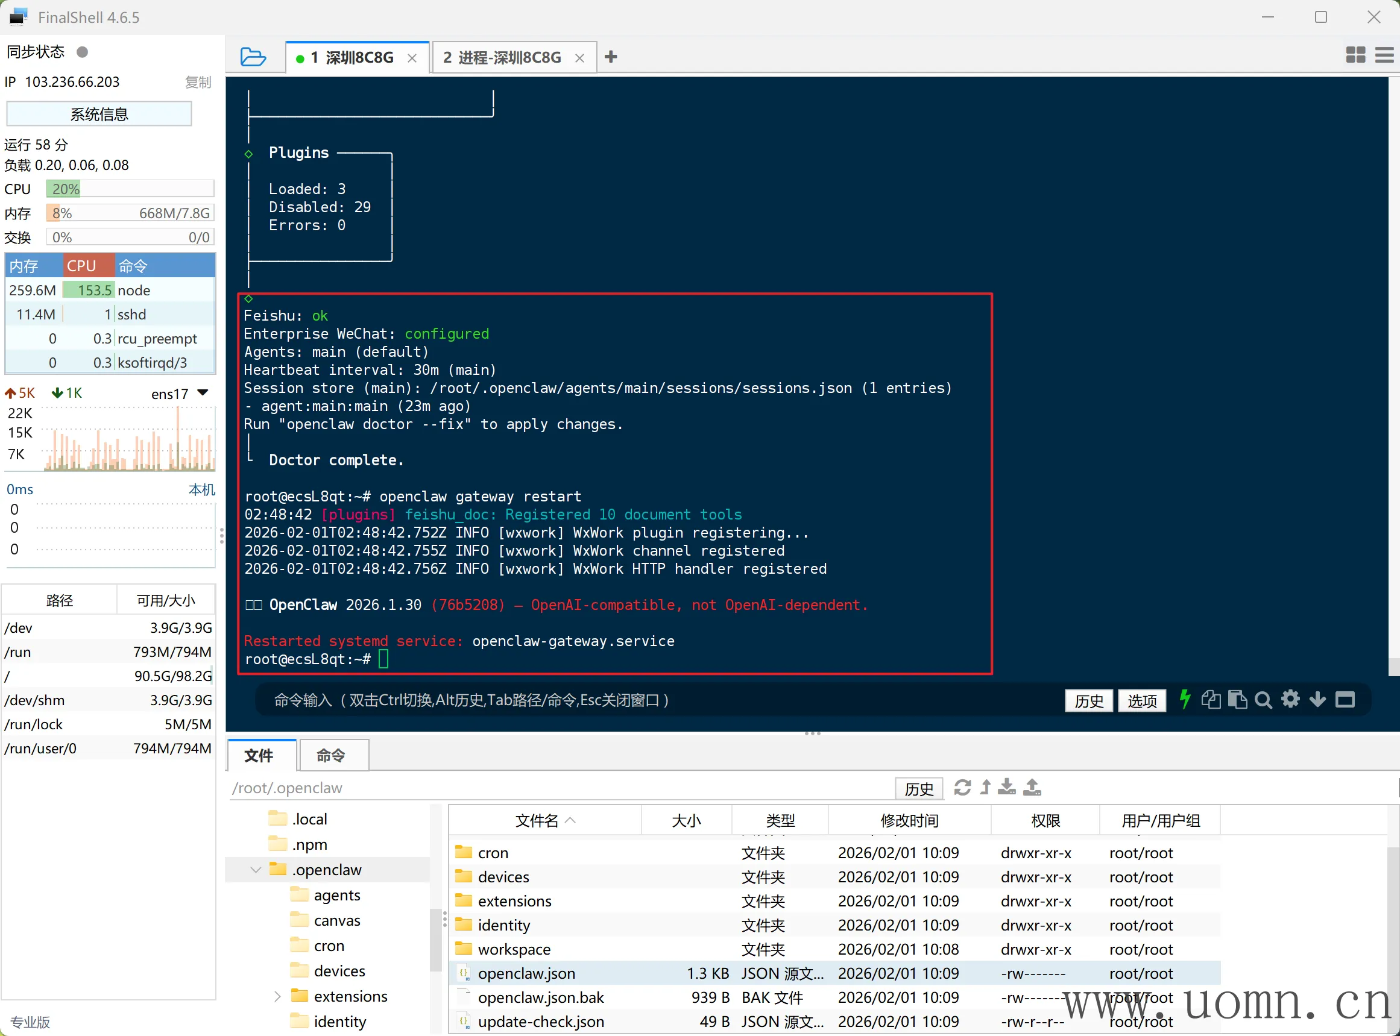The width and height of the screenshot is (1400, 1036).
Task: Open terminal settings gear icon
Action: coord(1290,699)
